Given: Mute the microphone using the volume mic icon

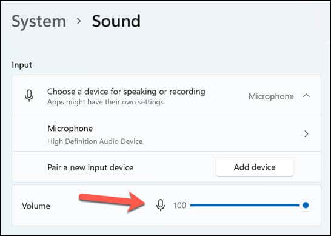Looking at the screenshot, I should pyautogui.click(x=161, y=205).
